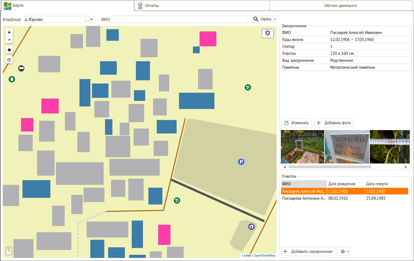Image resolution: width=414 pixels, height=261 pixels.
Task: Activate the edit layers tool
Action: tap(9, 60)
